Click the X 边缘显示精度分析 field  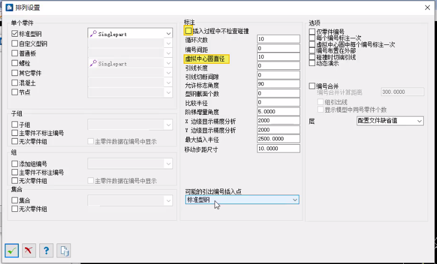278,120
